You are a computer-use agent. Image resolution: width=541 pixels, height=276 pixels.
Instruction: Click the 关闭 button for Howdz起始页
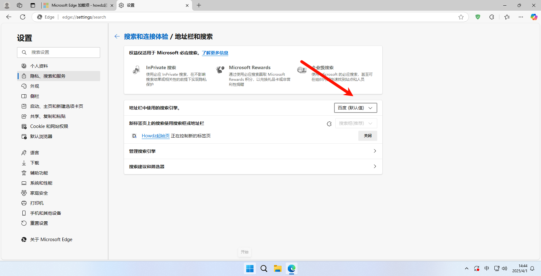[x=368, y=136]
